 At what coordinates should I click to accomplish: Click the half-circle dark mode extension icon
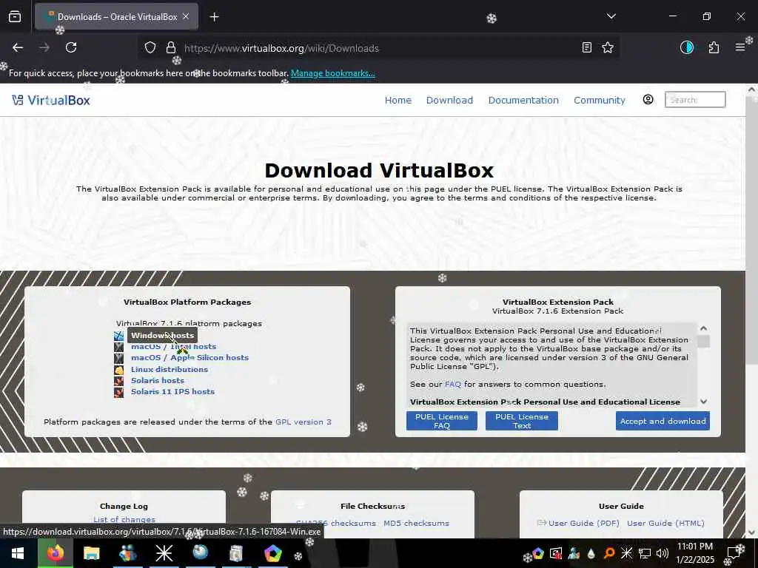click(686, 47)
